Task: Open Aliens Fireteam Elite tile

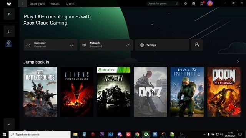Action: [x=77, y=92]
